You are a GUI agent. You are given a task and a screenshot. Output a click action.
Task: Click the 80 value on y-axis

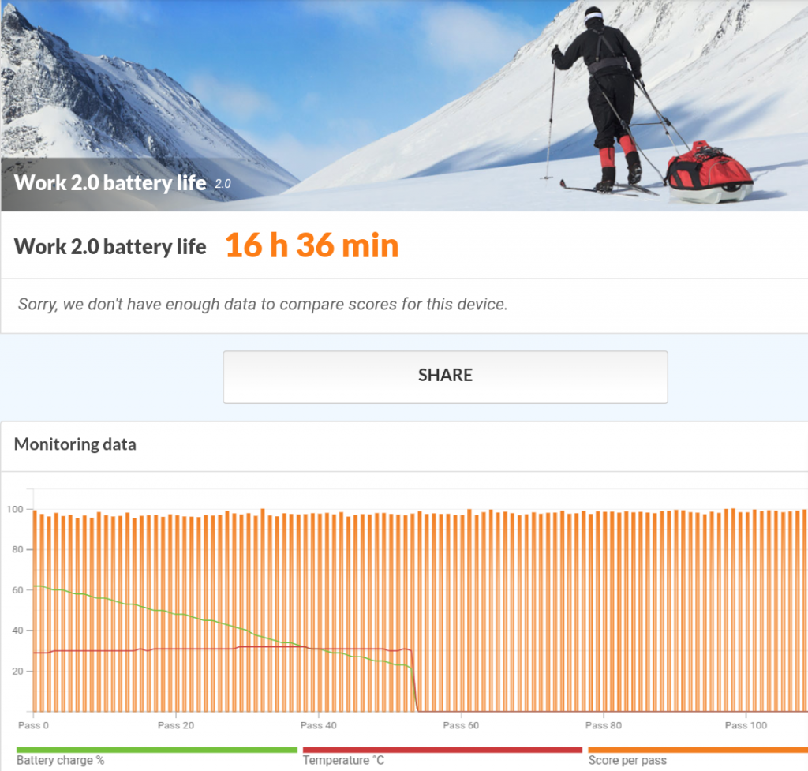17,549
